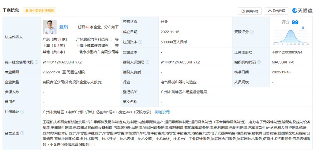315x152 pixels.
Task: Click help icon next to 天眼评分
Action: click(252, 32)
